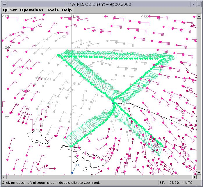Click the vertical scrollbar up arrow
203x187 pixels.
point(199,16)
